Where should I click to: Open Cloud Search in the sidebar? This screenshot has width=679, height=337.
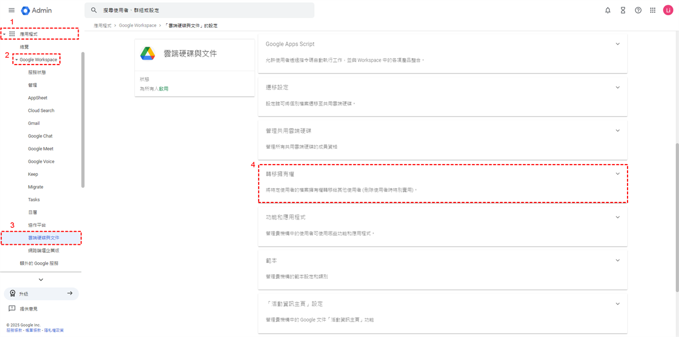(x=41, y=110)
